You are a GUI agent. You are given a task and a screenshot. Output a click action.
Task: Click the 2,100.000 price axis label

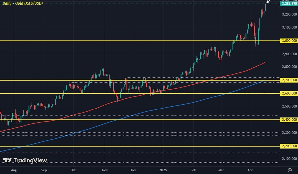289,159
